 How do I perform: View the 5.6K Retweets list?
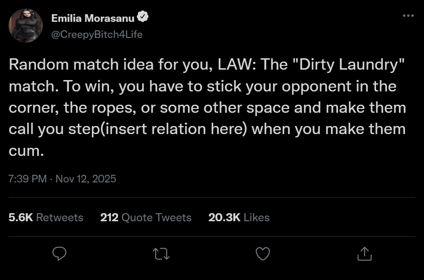point(46,217)
